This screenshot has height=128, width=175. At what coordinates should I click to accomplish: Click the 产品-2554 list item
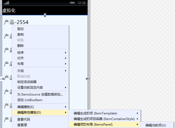tap(16, 22)
